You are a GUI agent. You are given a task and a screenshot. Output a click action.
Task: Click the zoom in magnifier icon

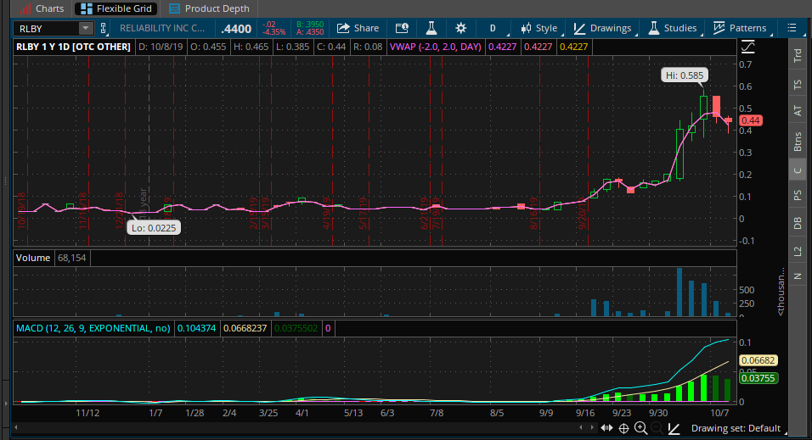[x=640, y=429]
